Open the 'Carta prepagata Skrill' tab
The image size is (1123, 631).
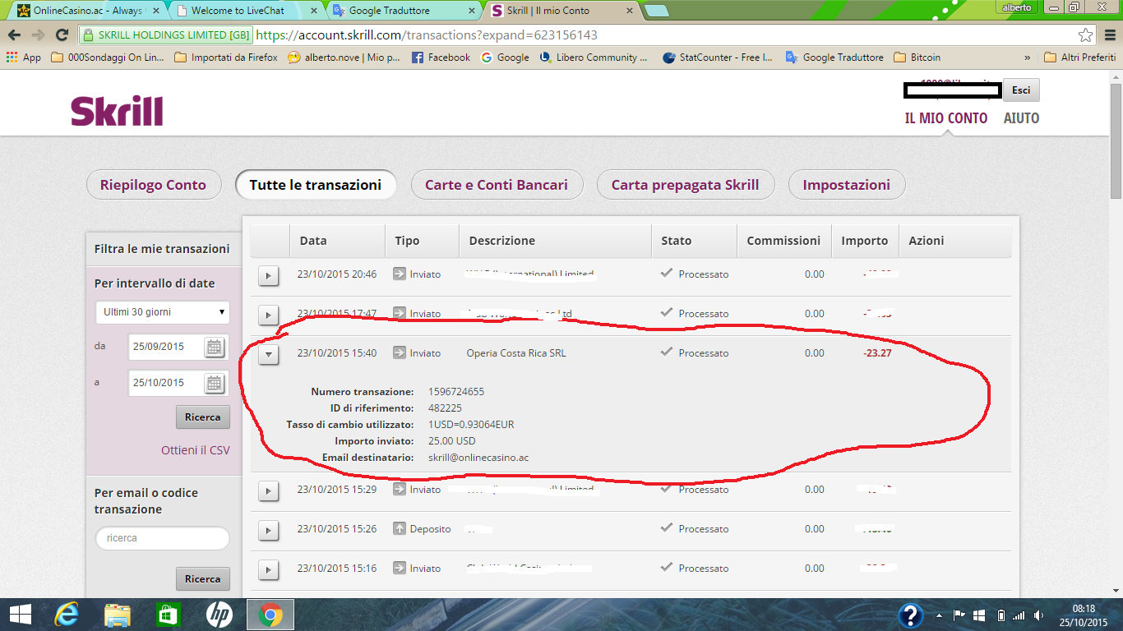coord(686,185)
